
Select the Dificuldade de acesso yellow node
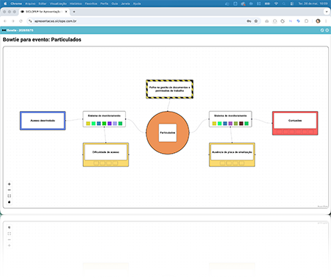click(106, 154)
